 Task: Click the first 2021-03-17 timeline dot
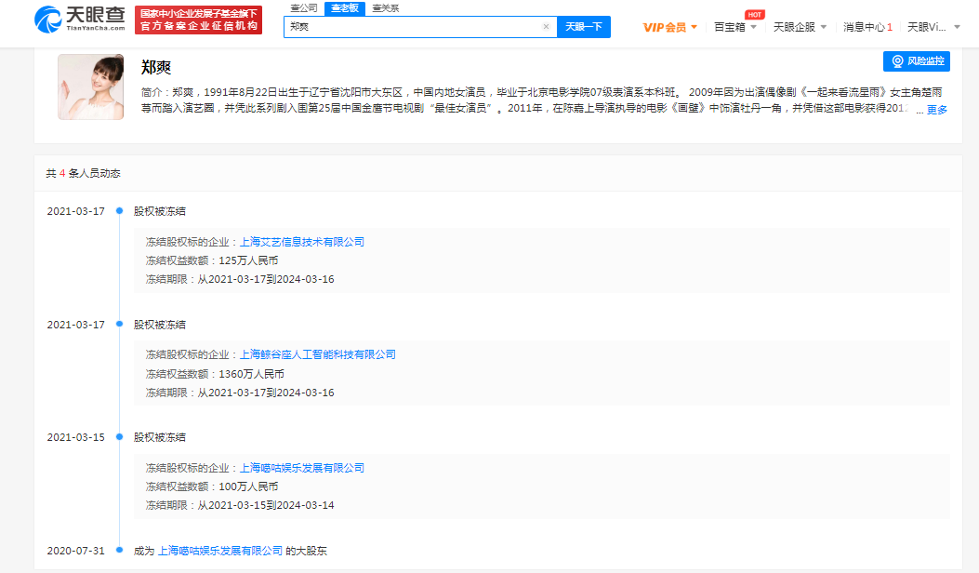point(119,211)
